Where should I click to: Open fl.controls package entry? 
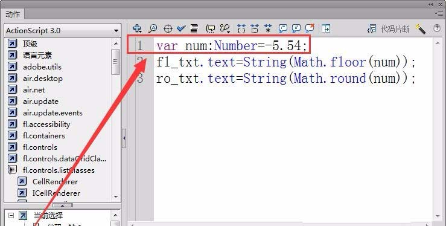[40, 147]
